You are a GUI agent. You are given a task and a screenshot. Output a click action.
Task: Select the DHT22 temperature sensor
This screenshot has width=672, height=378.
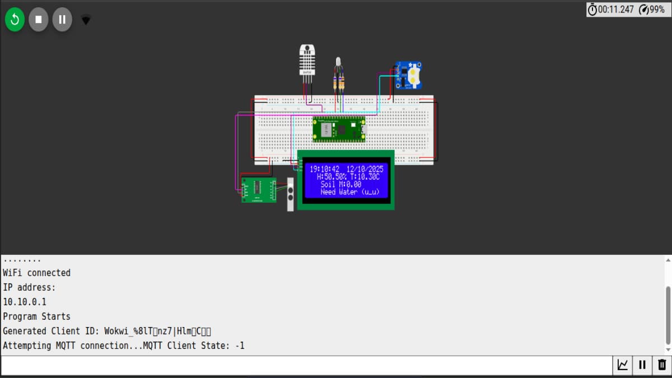coord(307,59)
